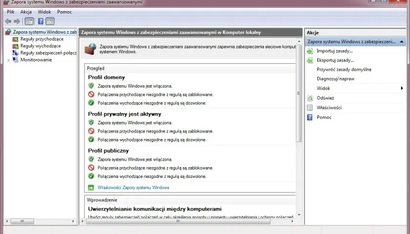410x234 pixels.
Task: Click the Profil domeny heading
Action: pos(106,78)
